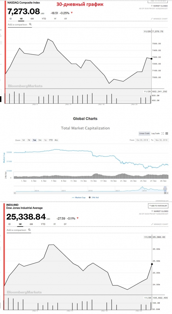Click the NASDAQ price 7,273.08
The image size is (172, 314).
tap(24, 11)
